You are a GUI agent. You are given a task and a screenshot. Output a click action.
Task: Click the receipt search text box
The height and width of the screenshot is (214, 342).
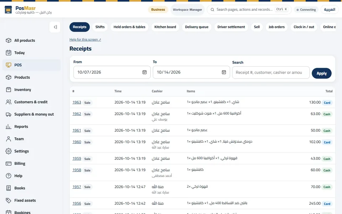click(x=271, y=72)
